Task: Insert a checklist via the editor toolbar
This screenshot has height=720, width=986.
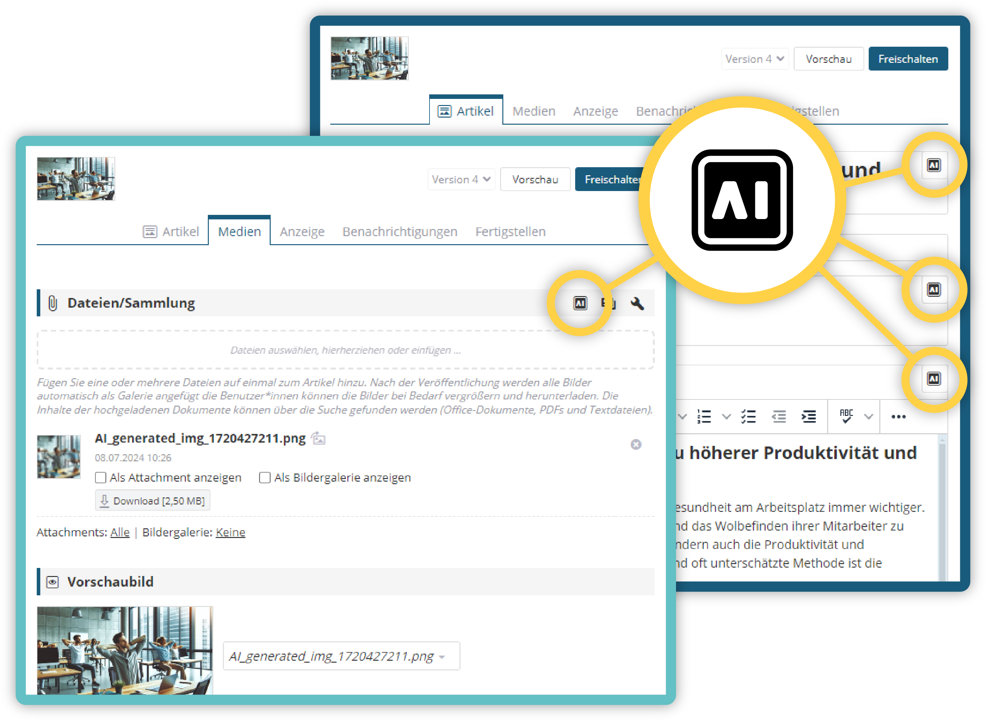Action: (x=748, y=417)
